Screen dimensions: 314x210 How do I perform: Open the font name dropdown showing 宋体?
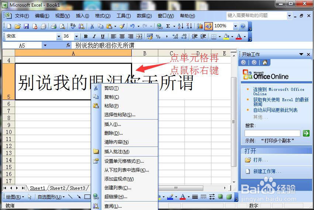tap(58, 37)
